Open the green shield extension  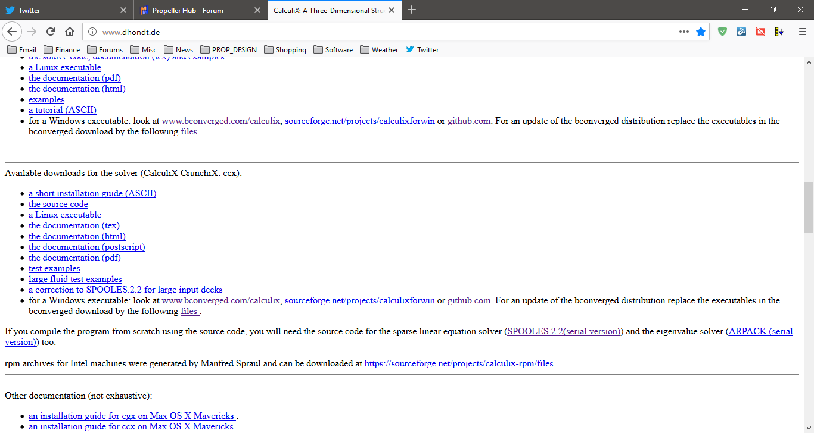click(x=722, y=32)
